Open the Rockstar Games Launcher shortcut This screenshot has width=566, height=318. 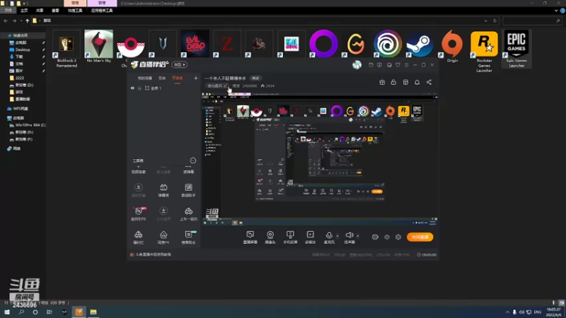pos(484,51)
